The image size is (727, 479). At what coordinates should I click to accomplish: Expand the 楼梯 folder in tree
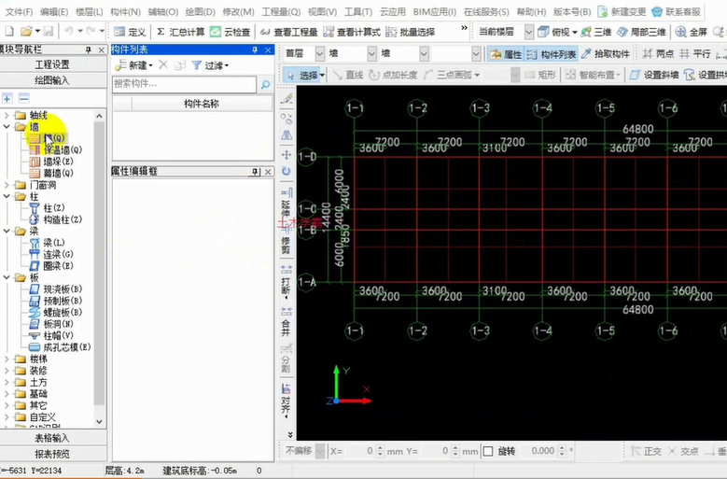click(x=7, y=359)
